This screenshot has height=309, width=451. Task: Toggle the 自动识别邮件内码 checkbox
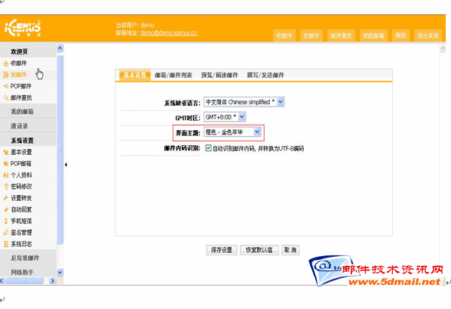pyautogui.click(x=208, y=148)
